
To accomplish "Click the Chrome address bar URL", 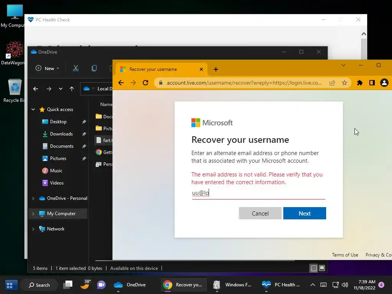I will pyautogui.click(x=244, y=83).
